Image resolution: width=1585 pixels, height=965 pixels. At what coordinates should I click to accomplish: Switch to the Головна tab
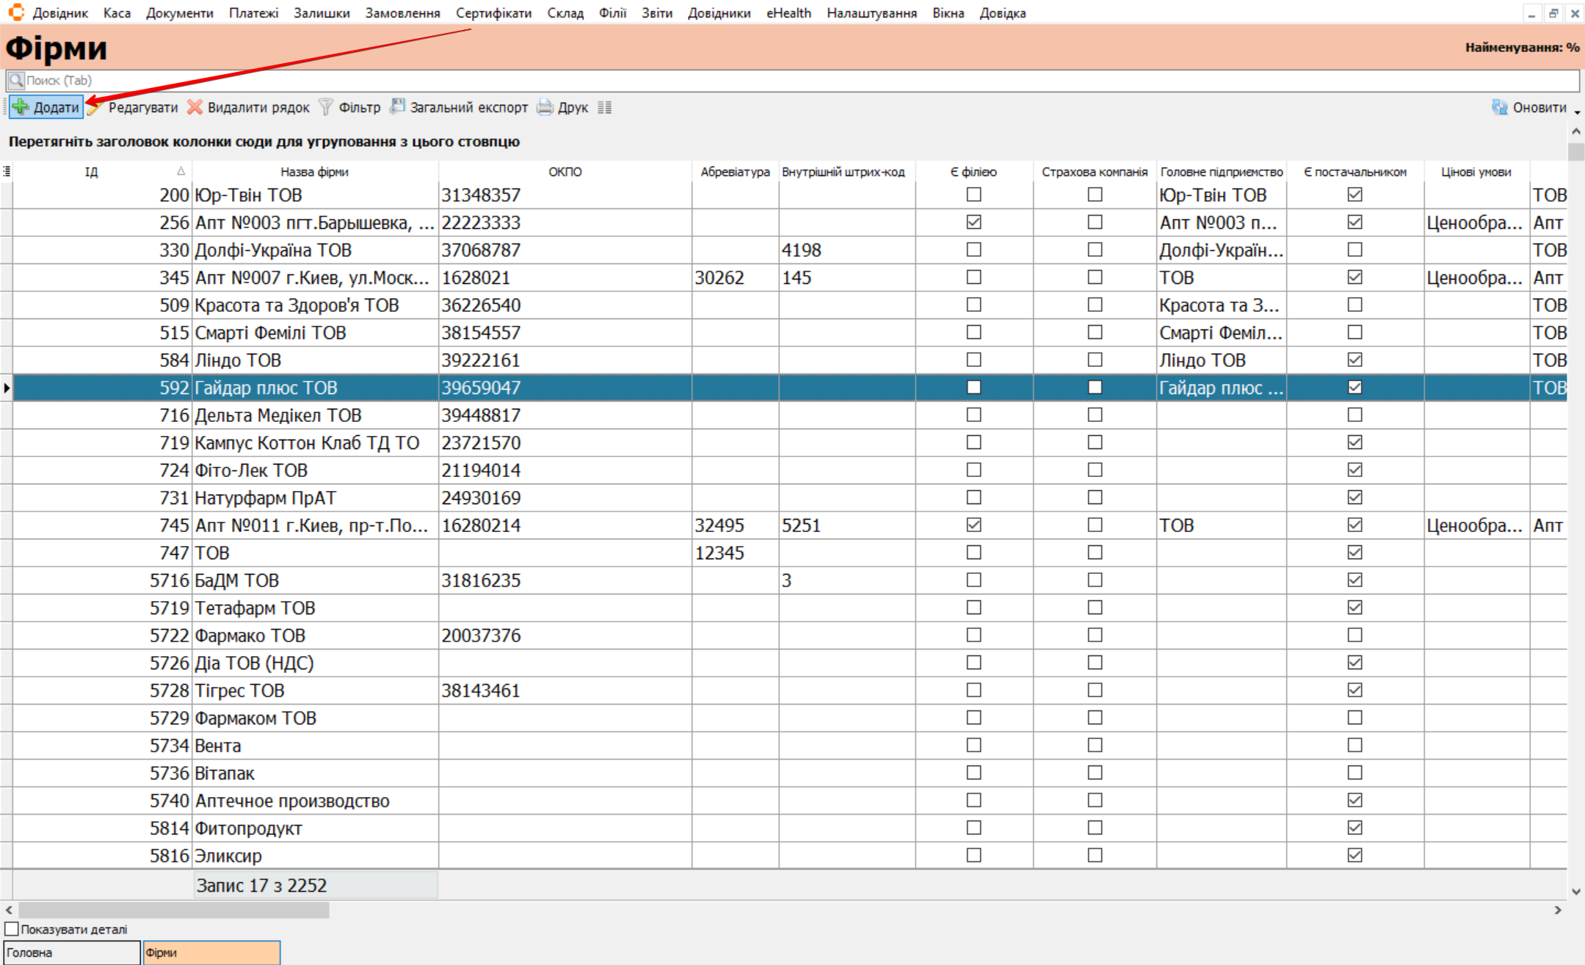click(x=70, y=953)
